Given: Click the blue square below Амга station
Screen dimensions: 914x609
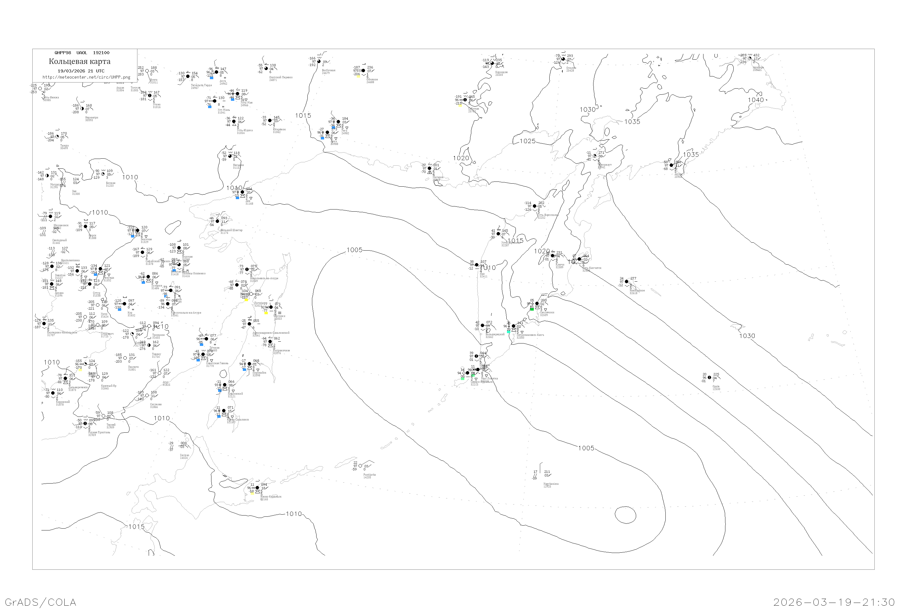Looking at the screenshot, I should point(211,78).
